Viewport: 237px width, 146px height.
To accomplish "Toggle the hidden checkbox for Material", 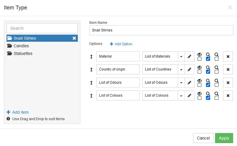I will click(200, 59).
